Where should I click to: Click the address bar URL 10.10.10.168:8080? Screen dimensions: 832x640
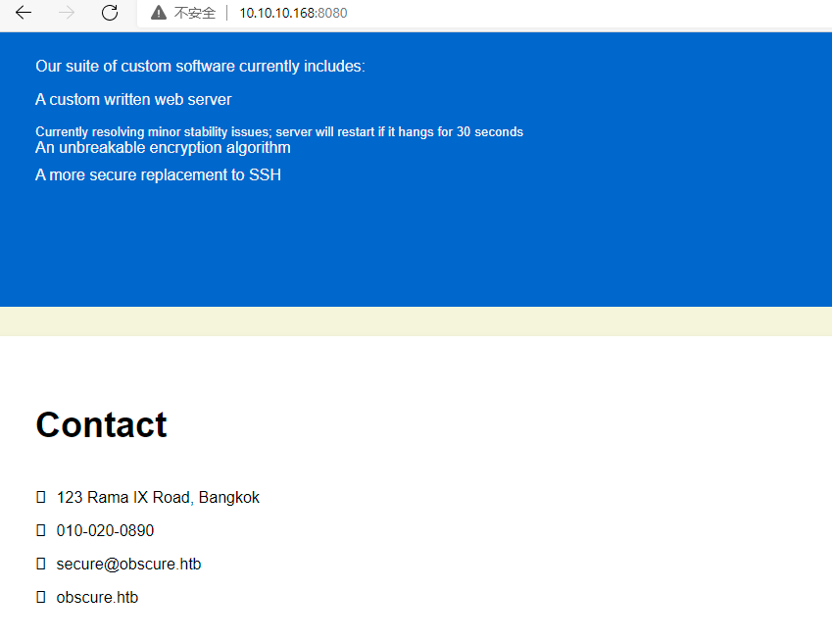pos(293,13)
